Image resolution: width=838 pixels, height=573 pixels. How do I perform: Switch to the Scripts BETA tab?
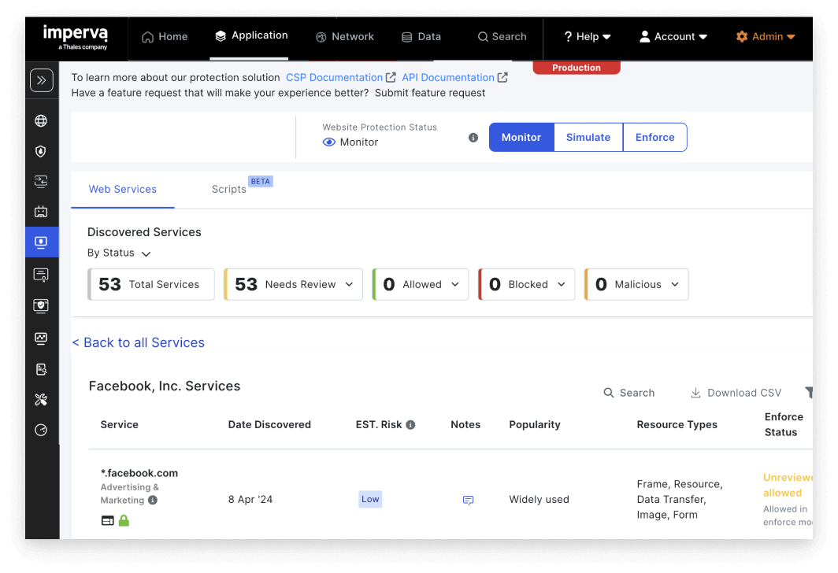pos(229,189)
